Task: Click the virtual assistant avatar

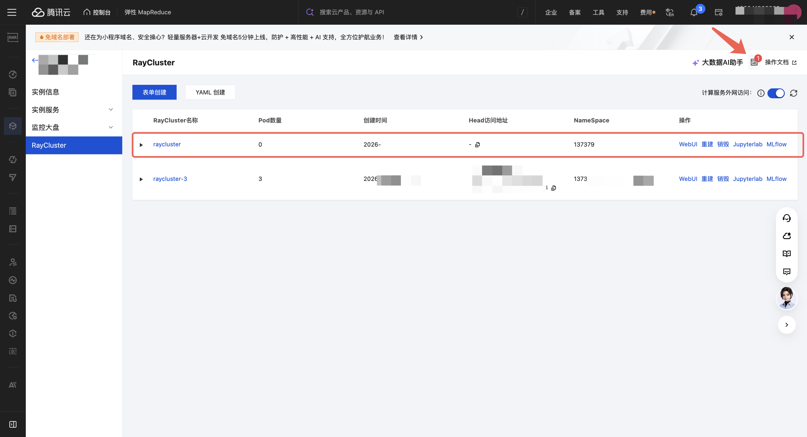Action: [787, 298]
